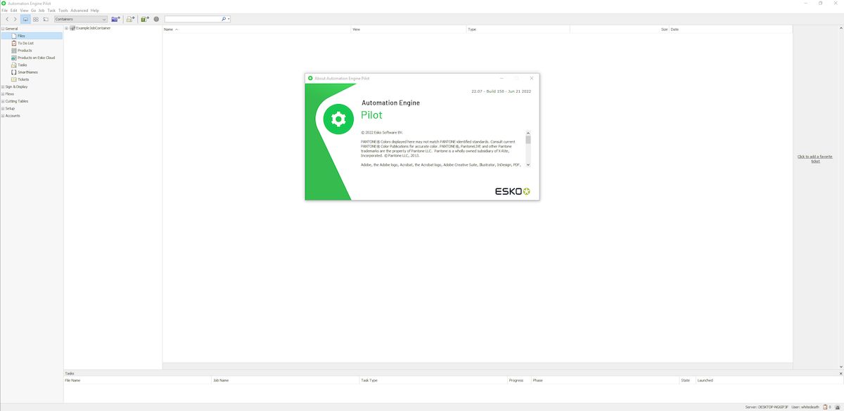The height and width of the screenshot is (411, 844).
Task: Expand the Cutting Tables section
Action: [3, 101]
